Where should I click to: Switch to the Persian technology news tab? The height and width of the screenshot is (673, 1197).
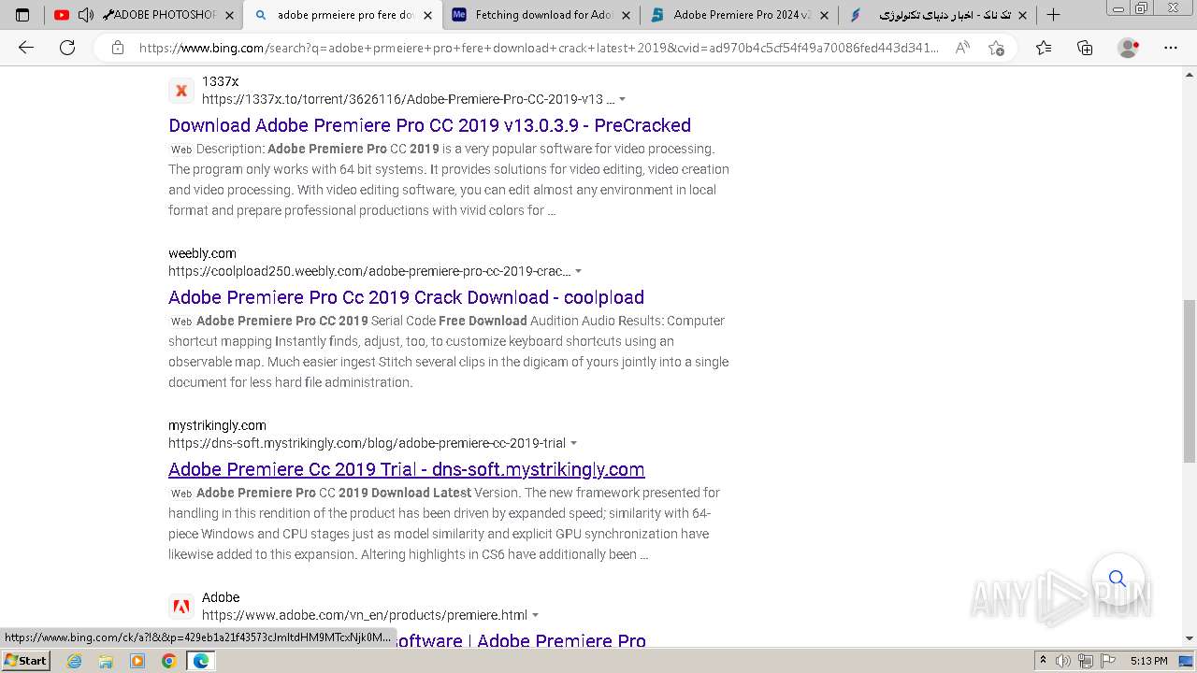pos(935,15)
